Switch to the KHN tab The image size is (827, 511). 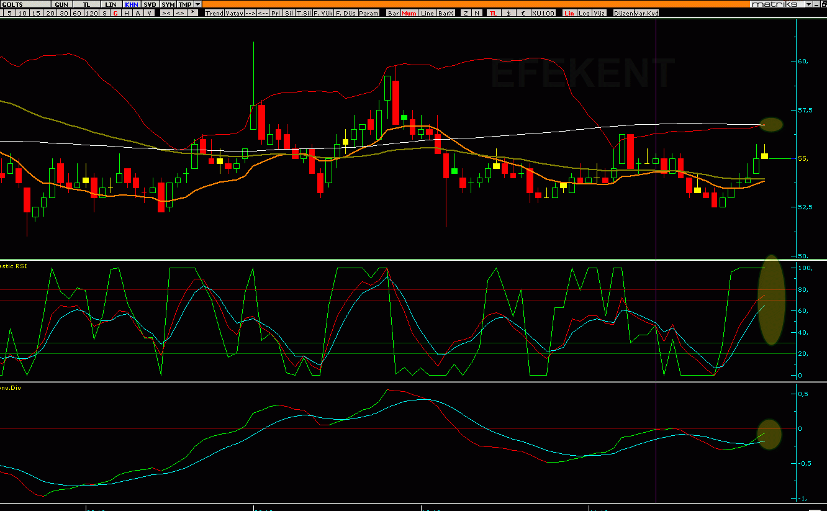click(132, 4)
